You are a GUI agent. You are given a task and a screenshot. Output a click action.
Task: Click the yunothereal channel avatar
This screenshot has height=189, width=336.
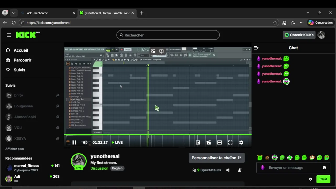point(79,161)
